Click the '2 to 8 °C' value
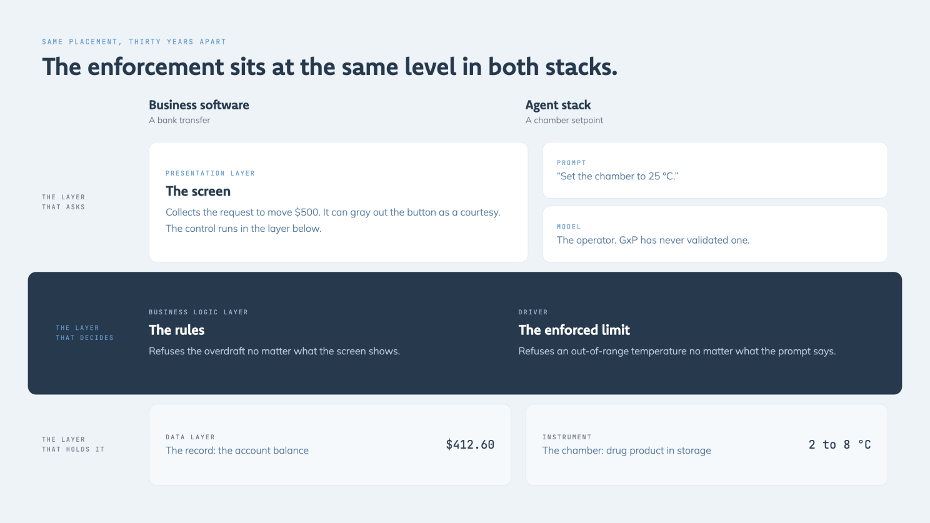 click(840, 445)
